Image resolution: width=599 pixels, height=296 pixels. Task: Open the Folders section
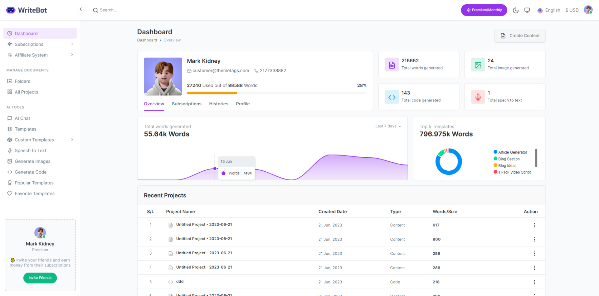point(22,81)
